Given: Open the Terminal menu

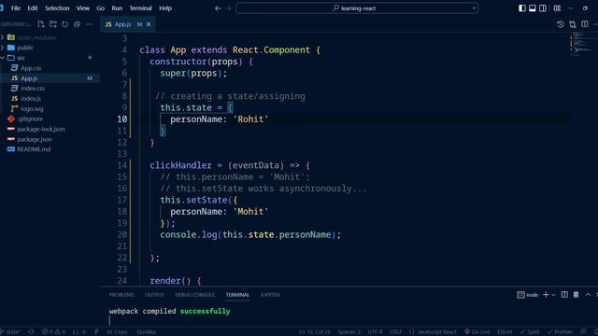Looking at the screenshot, I should (x=140, y=8).
